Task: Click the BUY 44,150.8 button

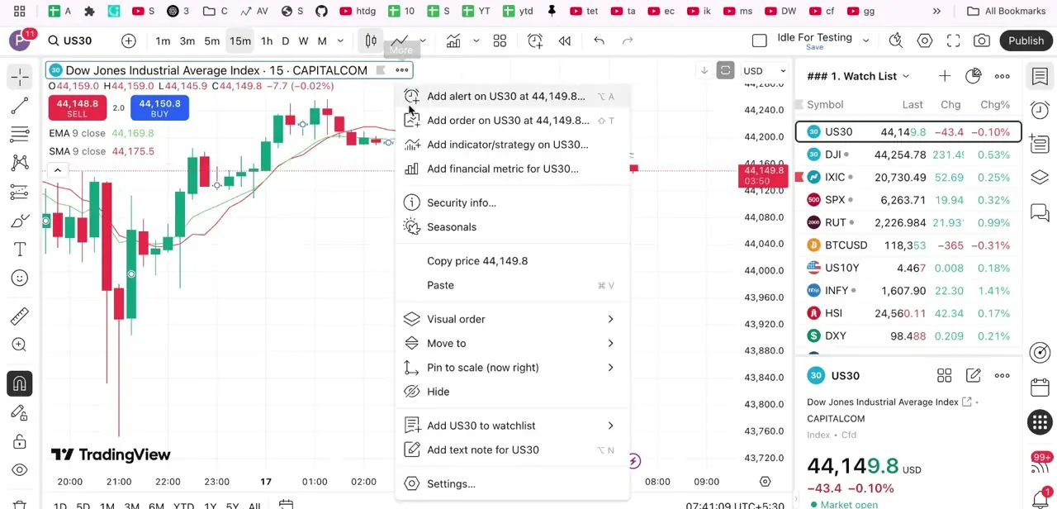Action: (159, 108)
